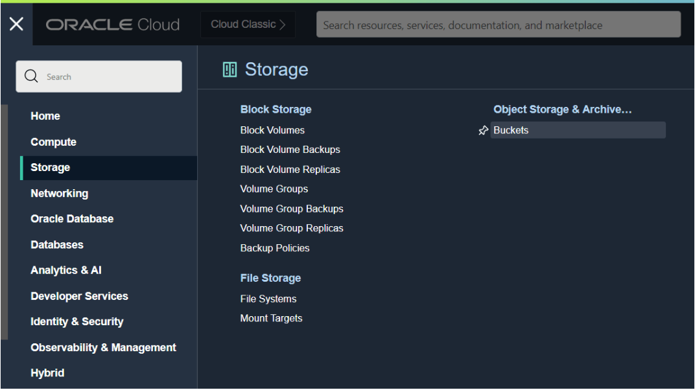Open Block Volume Backups page
Screen dimensions: 695x390
(290, 150)
